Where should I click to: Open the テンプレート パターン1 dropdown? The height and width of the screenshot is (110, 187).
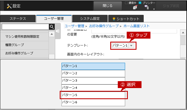123,46
